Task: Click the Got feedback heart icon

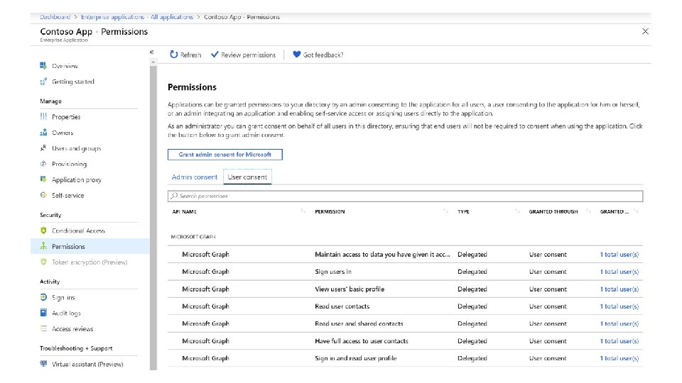Action: [x=297, y=55]
